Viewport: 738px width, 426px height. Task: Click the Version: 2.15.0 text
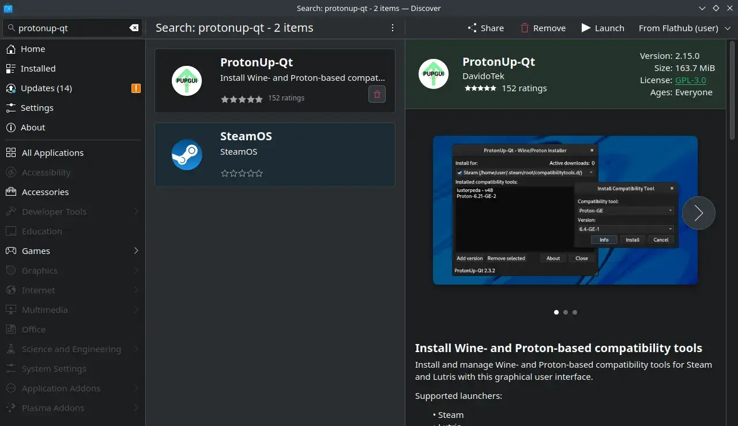(x=669, y=56)
